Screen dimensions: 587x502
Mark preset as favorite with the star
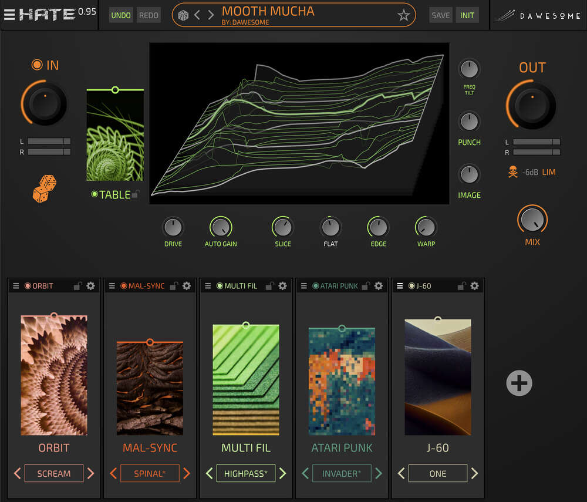coord(403,15)
